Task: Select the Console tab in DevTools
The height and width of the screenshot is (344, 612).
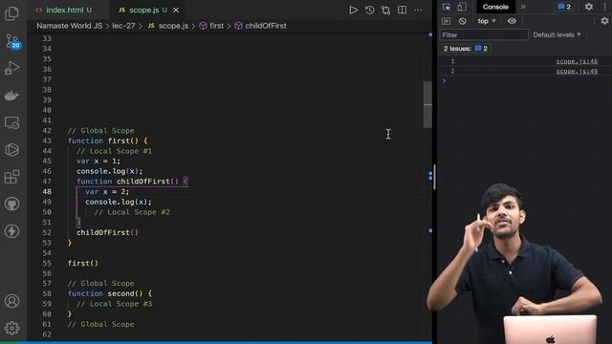Action: click(495, 7)
